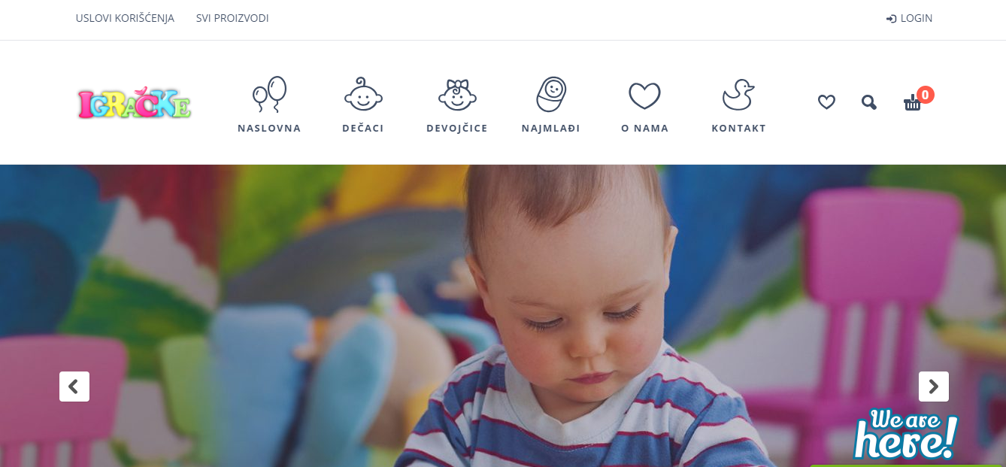Screen dimensions: 1006x467
Task: Select the Devojčice menu label
Action: click(x=457, y=129)
